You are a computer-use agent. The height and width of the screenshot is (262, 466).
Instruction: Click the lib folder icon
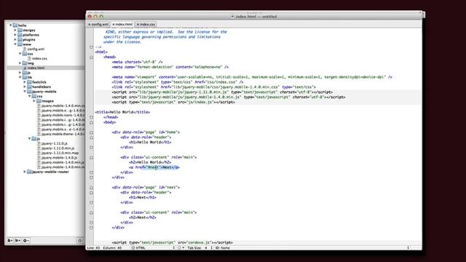[x=25, y=77]
